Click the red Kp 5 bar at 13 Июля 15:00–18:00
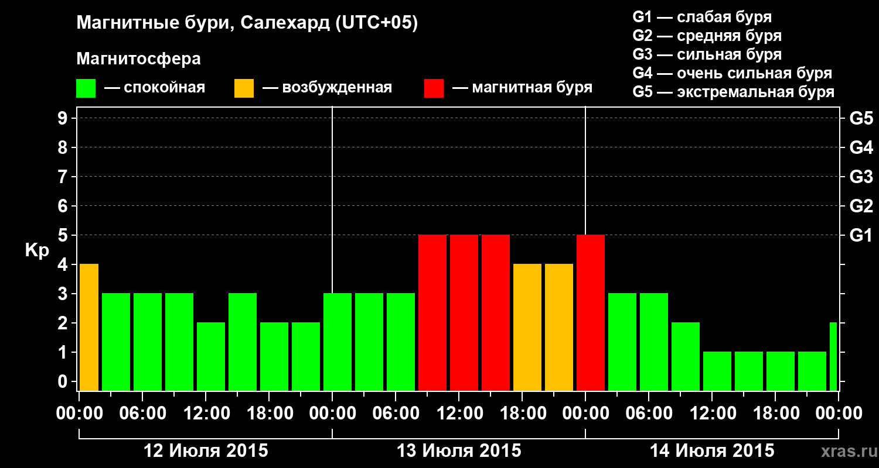Viewport: 879px width, 468px height. point(496,312)
